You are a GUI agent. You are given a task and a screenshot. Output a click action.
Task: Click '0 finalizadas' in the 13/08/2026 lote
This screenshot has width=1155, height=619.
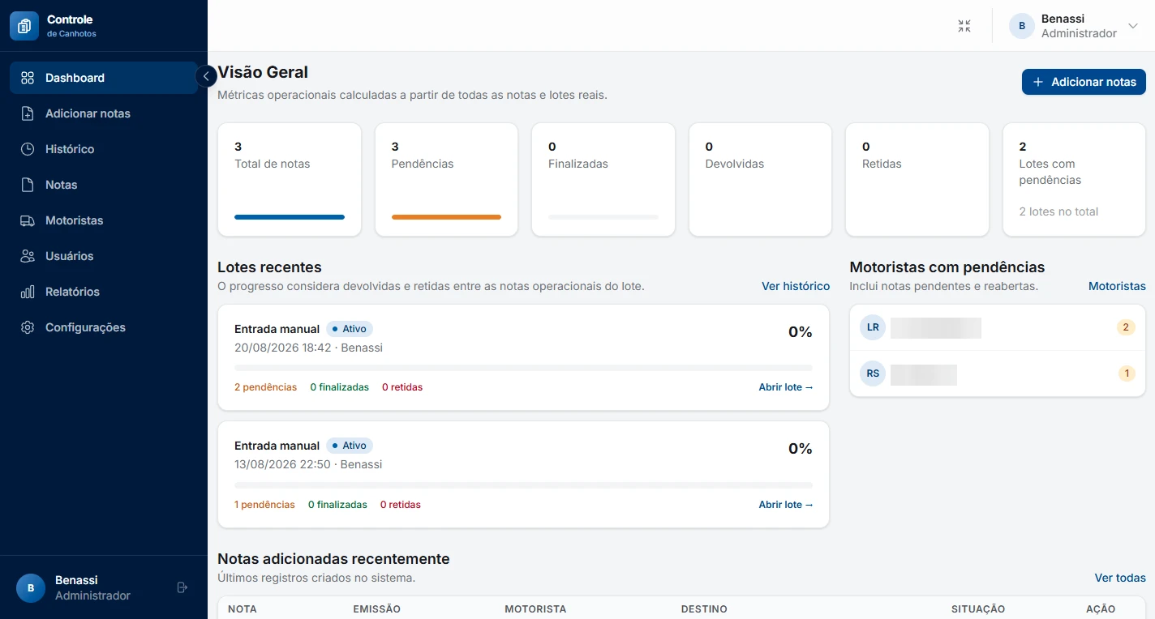pos(337,505)
